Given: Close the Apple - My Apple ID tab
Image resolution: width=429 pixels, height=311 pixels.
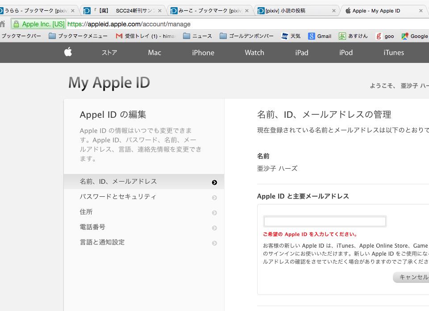Looking at the screenshot, I should coord(421,11).
